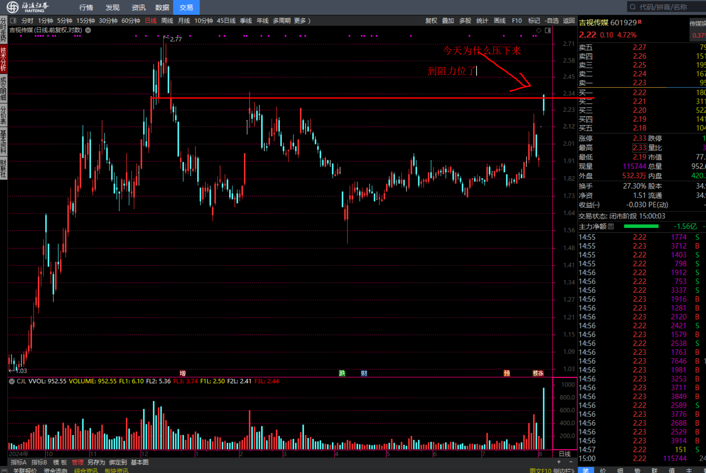
Task: Switch to 60分钟 period
Action: [131, 21]
